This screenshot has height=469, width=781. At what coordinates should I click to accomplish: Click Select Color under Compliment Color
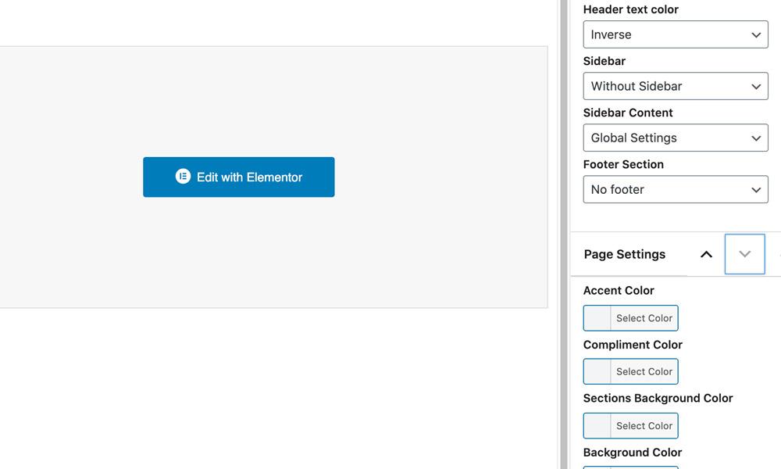(644, 371)
